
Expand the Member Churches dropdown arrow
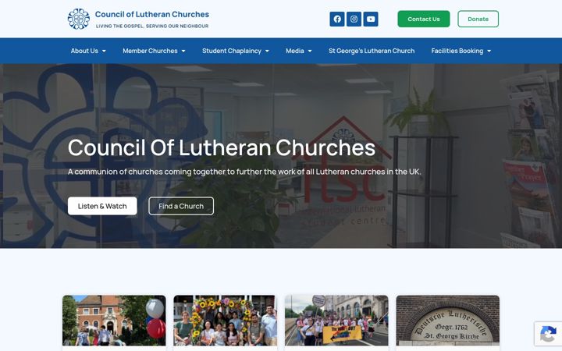pos(183,51)
